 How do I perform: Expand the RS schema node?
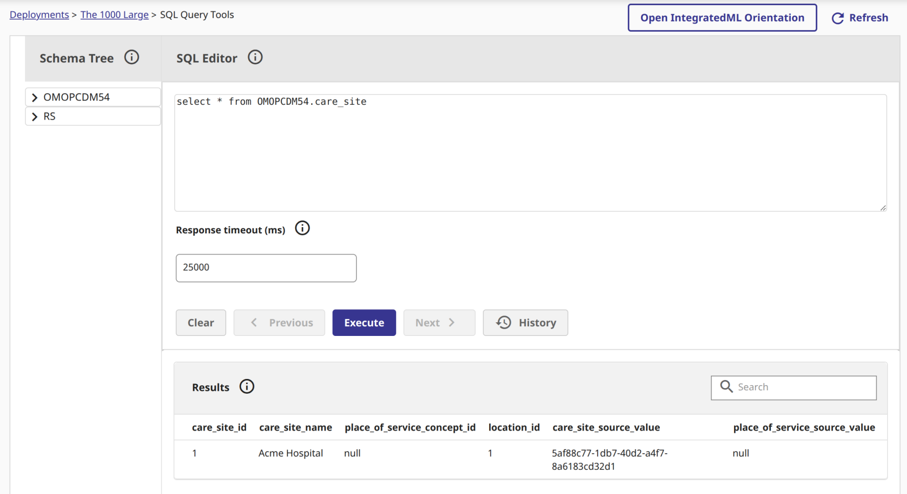coord(35,117)
